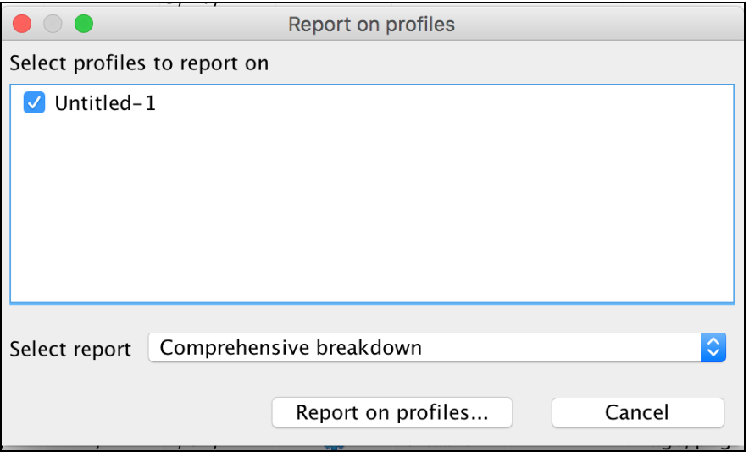Screen dimensions: 749x452
Task: Click the Comprehensive breakdown text
Action: tap(291, 347)
